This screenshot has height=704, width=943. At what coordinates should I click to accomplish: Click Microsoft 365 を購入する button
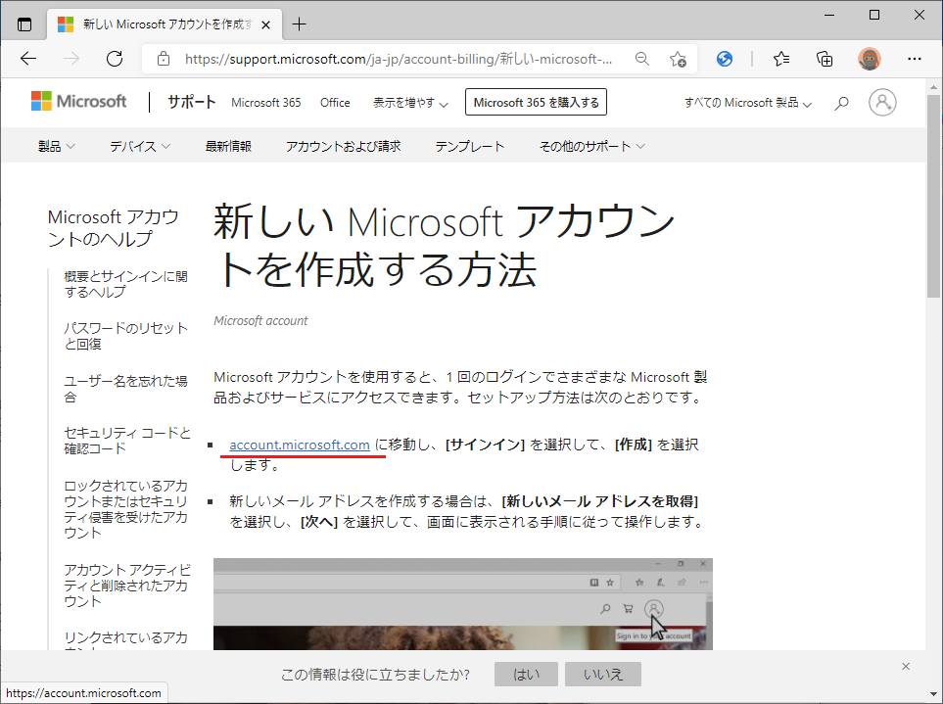(x=536, y=102)
